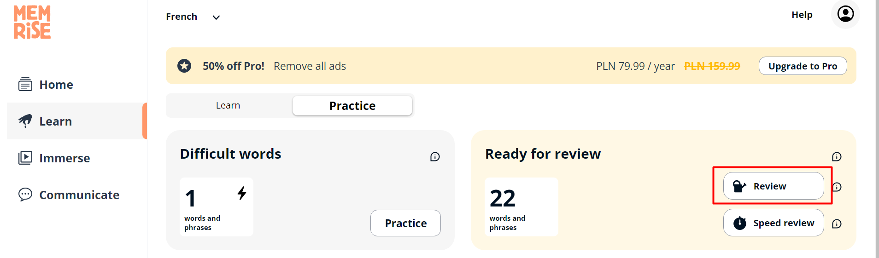The width and height of the screenshot is (879, 258).
Task: Start Practice for difficult words
Action: click(x=405, y=223)
